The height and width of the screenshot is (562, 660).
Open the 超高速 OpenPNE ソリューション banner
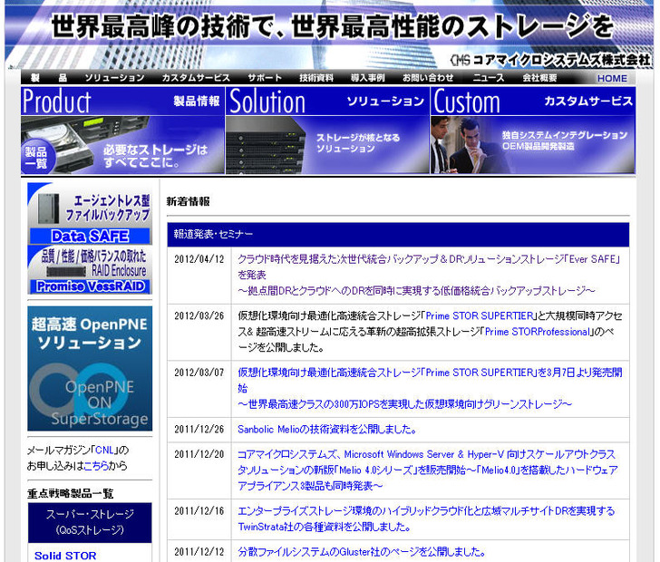click(90, 368)
